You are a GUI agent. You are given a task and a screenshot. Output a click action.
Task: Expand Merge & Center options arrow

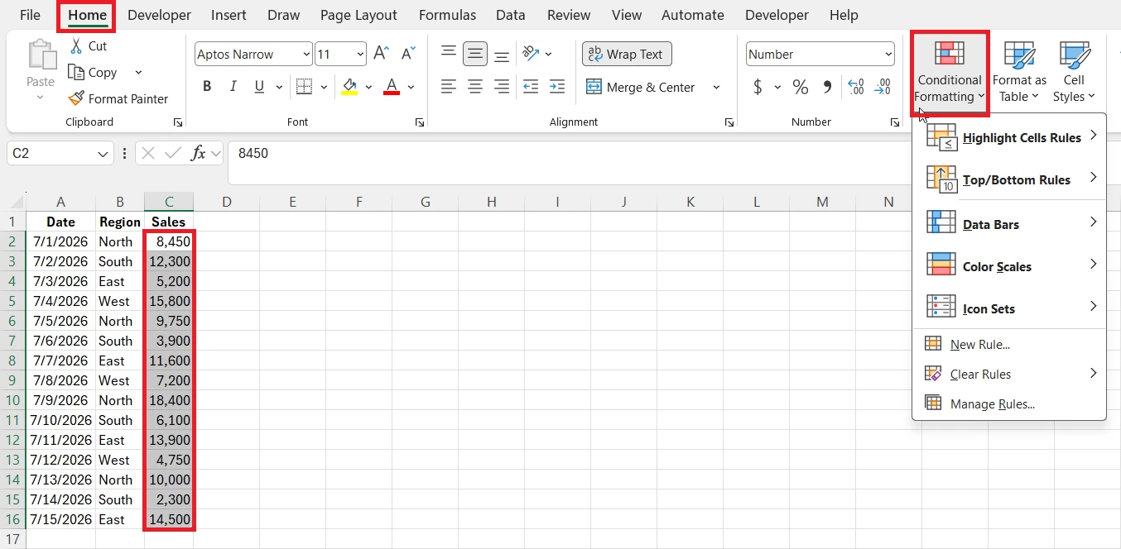(717, 87)
